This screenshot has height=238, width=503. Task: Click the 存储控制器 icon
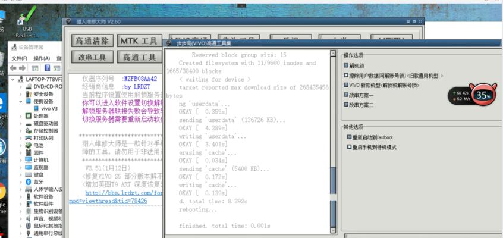point(29,131)
